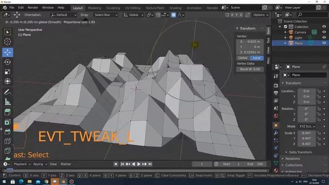This screenshot has width=329, height=185.
Task: Select the Loop Cut tool
Action: pos(8,141)
